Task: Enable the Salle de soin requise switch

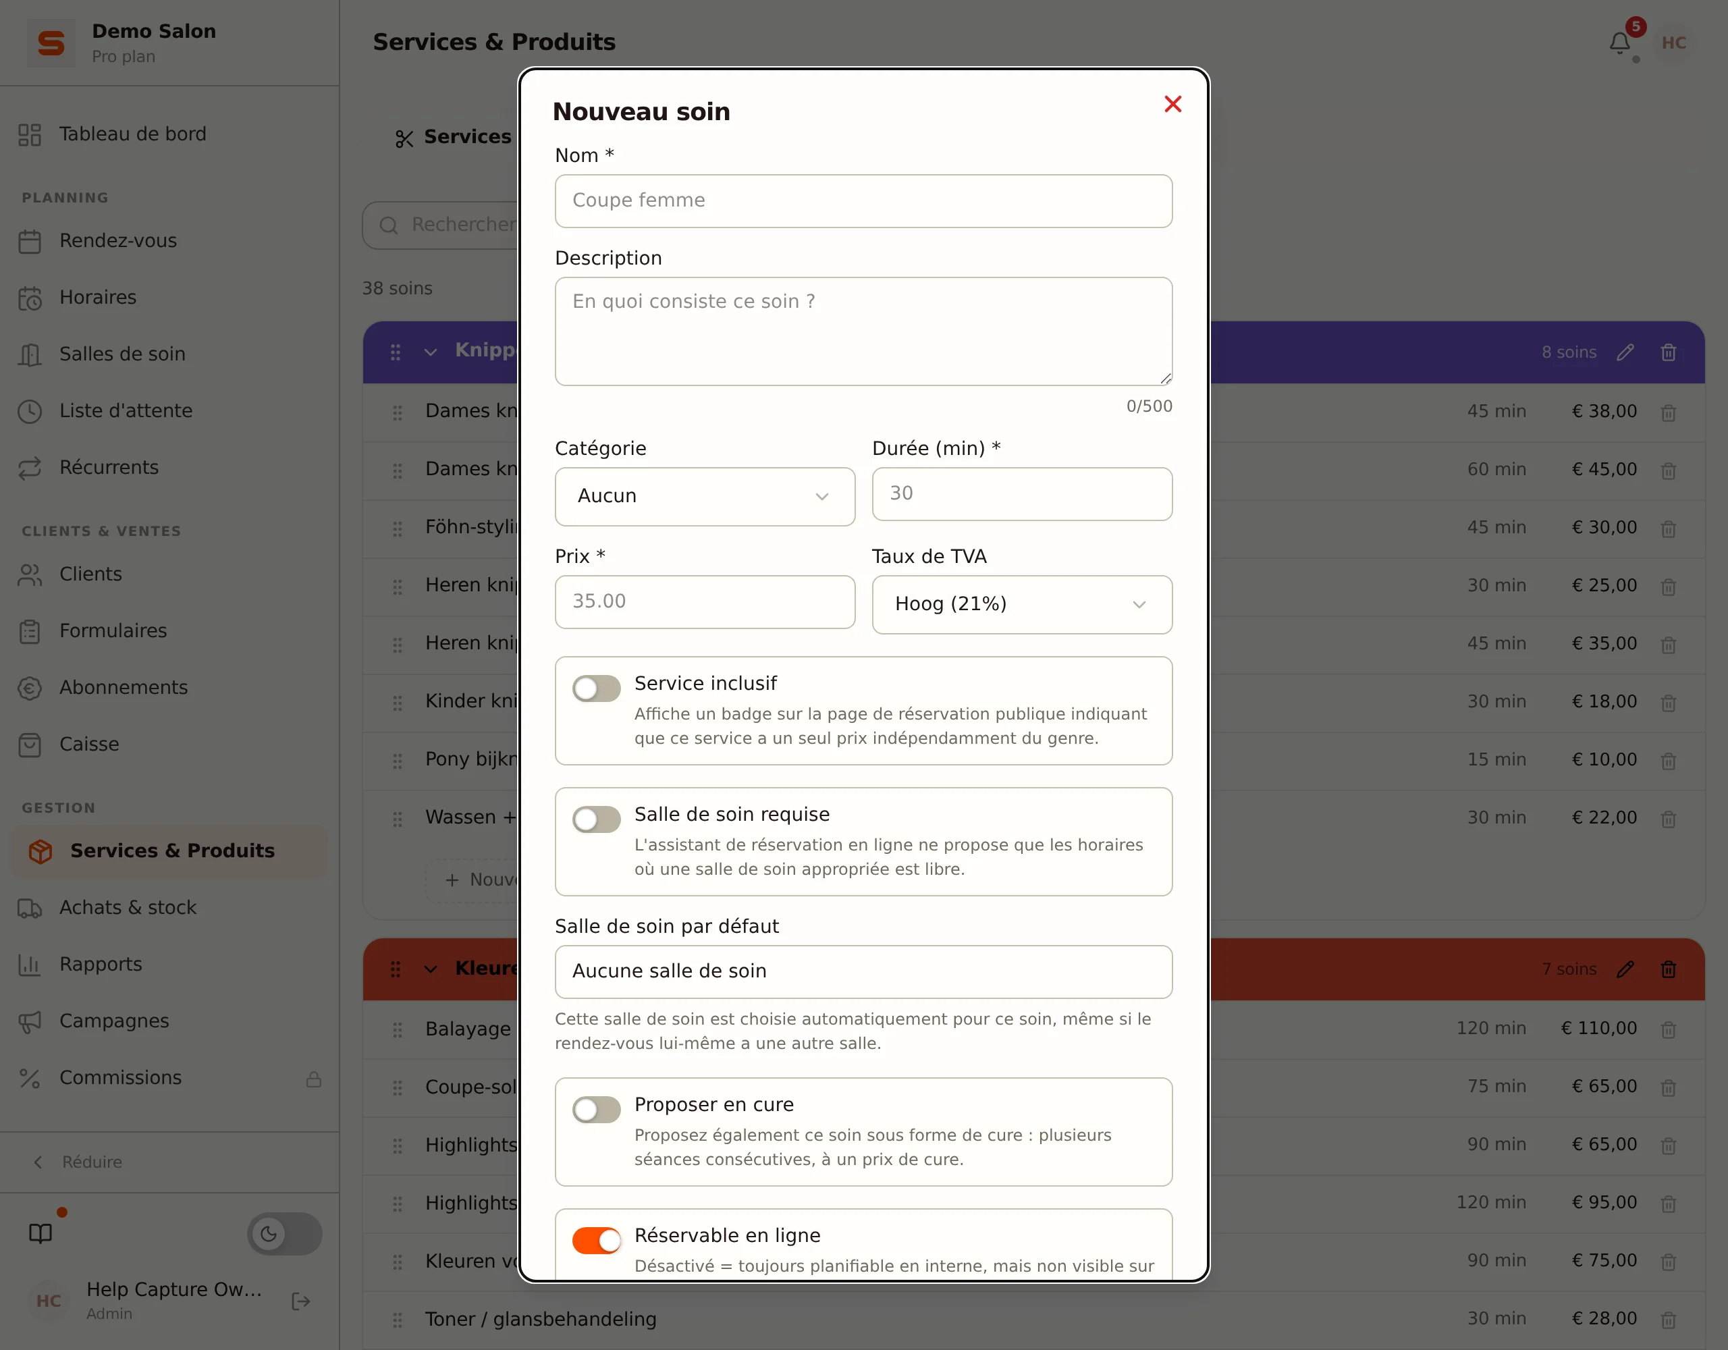Action: click(597, 819)
